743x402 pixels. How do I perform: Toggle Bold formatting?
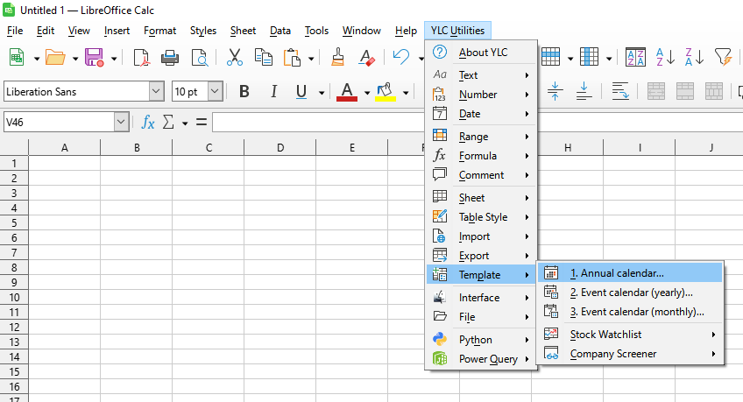[244, 91]
